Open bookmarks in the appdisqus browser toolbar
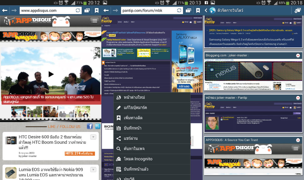This screenshot has width=304, height=180. click(x=97, y=10)
